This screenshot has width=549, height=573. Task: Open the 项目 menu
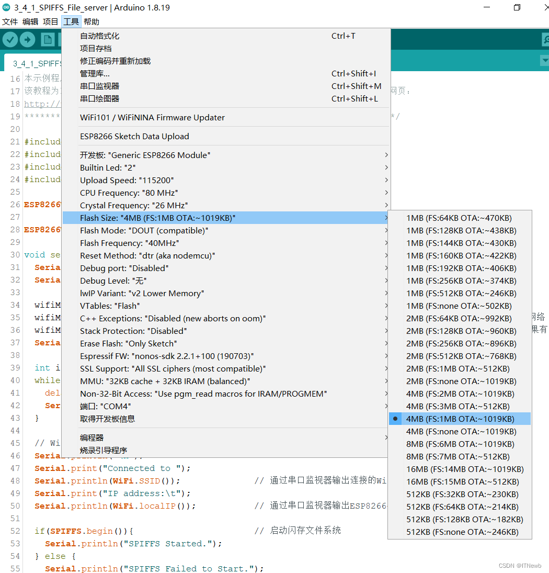[50, 22]
